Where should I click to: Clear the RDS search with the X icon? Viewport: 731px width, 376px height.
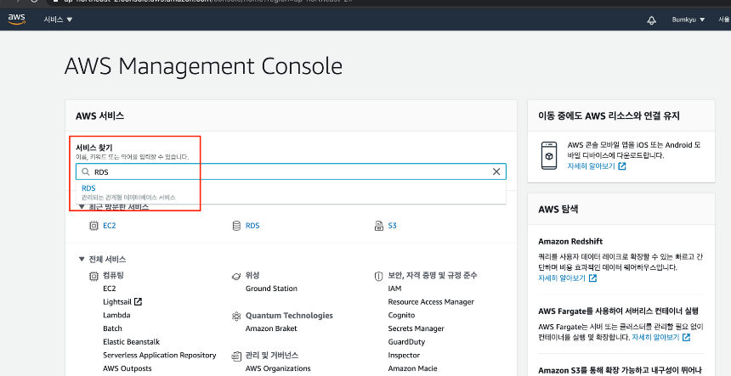click(x=496, y=171)
